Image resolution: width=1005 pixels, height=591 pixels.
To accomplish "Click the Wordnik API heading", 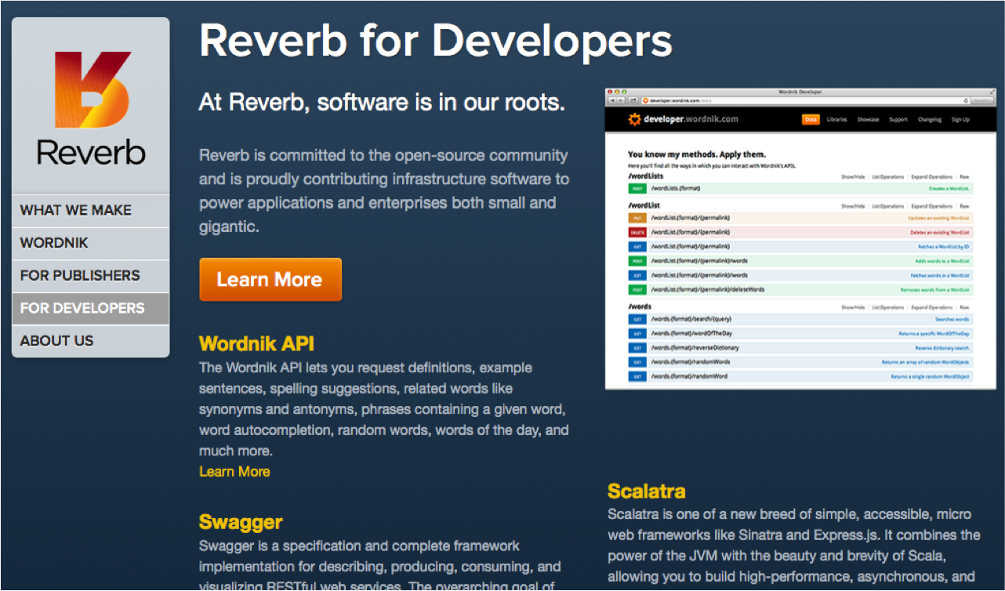I will click(x=256, y=343).
